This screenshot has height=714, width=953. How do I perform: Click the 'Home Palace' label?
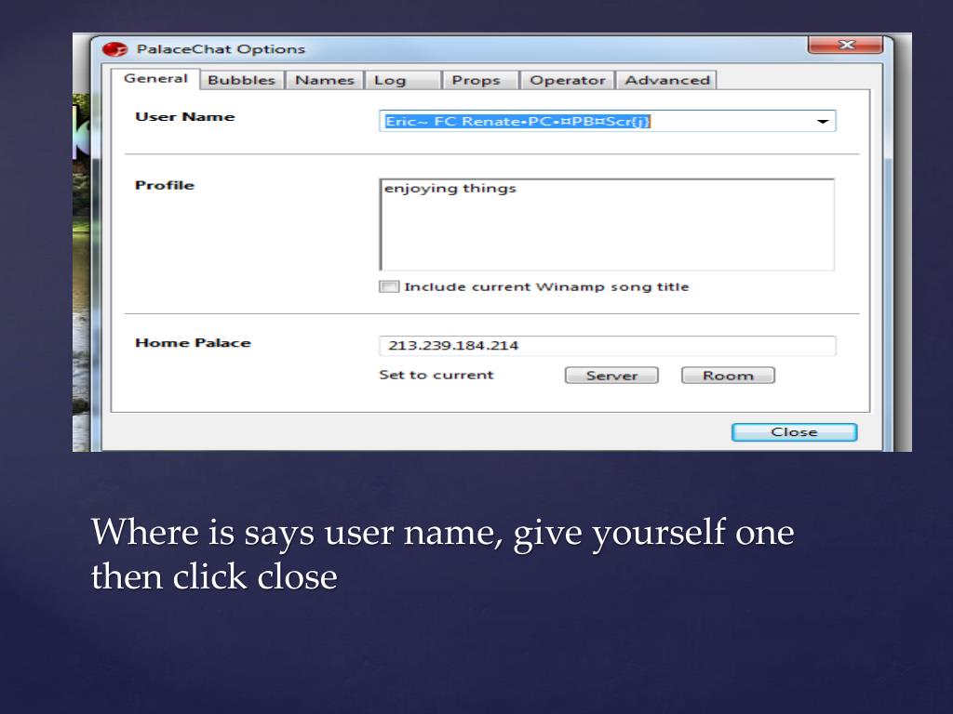(x=193, y=342)
